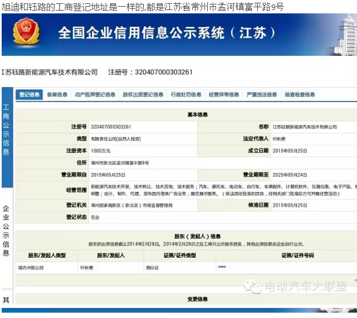Open the 严重违法信息 tab
This screenshot has height=318, width=357.
point(262,94)
